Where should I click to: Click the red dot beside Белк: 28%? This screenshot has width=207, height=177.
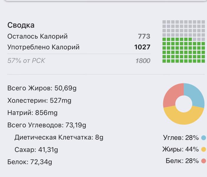203,161
